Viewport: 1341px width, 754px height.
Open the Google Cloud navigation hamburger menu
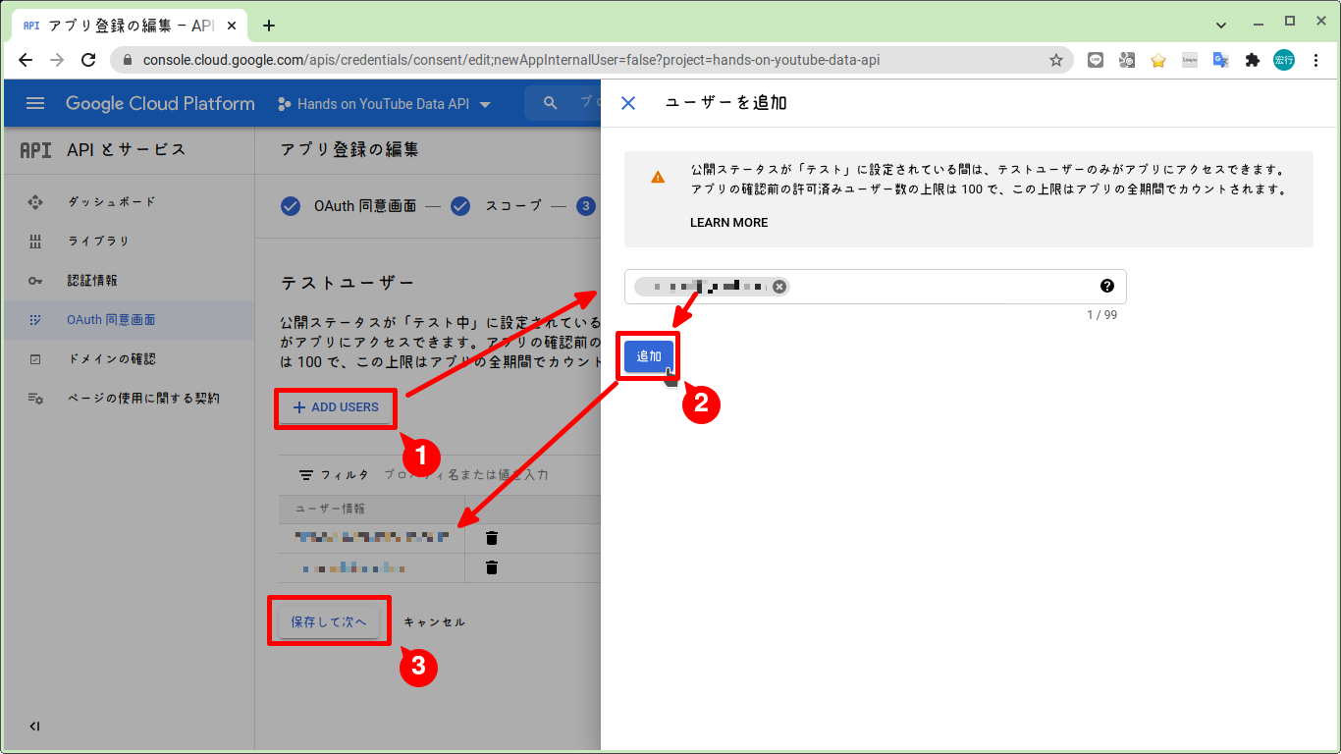(35, 103)
